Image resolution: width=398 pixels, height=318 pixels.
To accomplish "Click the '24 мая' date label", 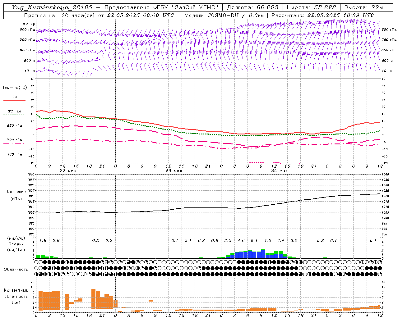I will coord(279,171).
